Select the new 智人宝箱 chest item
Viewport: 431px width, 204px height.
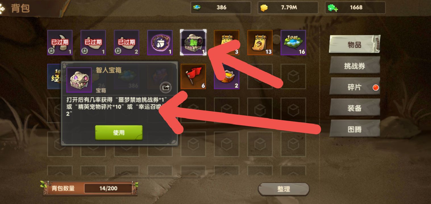(193, 42)
